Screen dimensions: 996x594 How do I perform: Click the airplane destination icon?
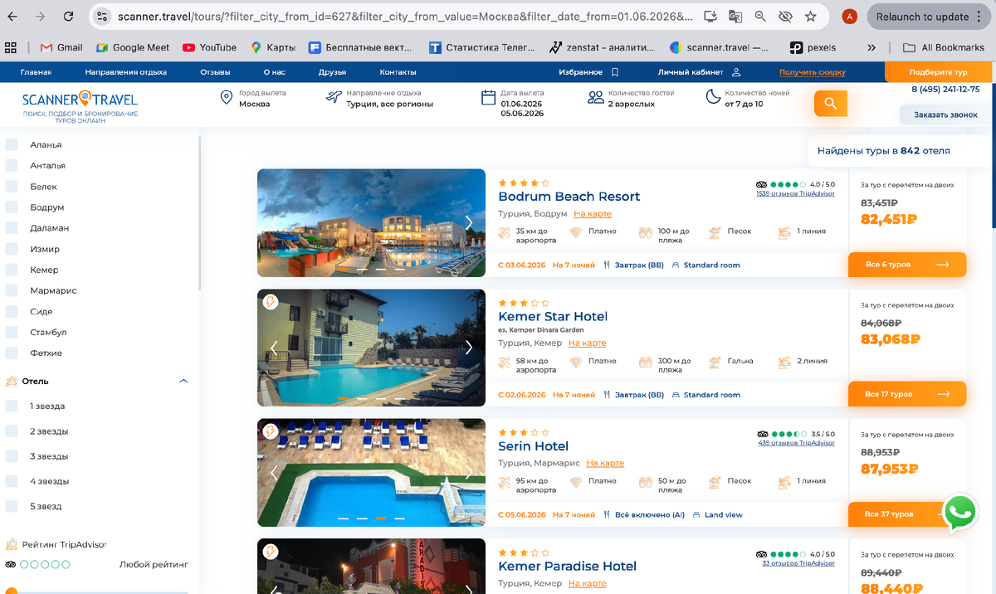coord(334,98)
